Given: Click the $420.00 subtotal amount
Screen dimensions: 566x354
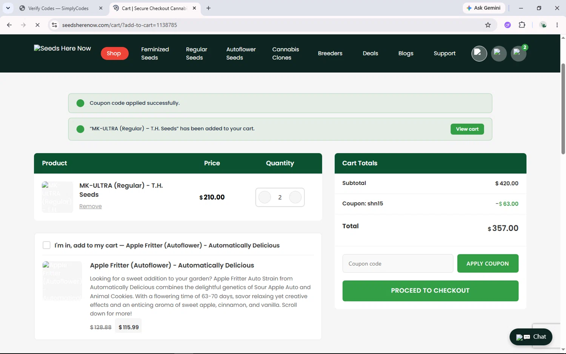Looking at the screenshot, I should (507, 183).
